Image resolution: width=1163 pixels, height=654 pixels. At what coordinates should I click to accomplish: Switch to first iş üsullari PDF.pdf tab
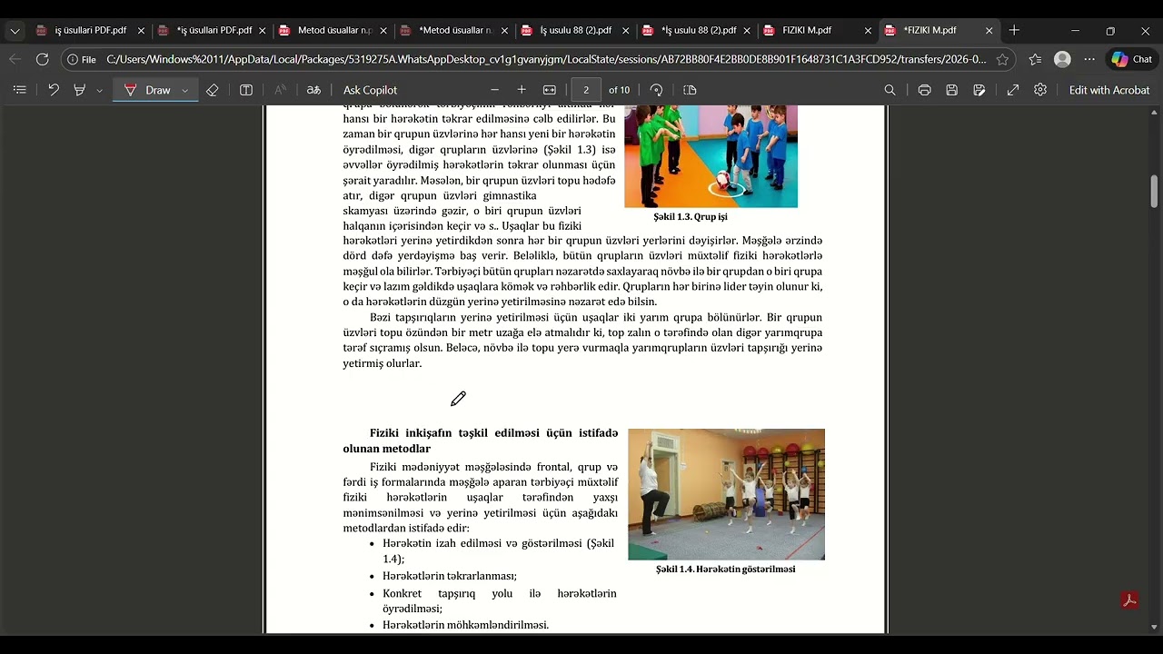click(x=90, y=30)
